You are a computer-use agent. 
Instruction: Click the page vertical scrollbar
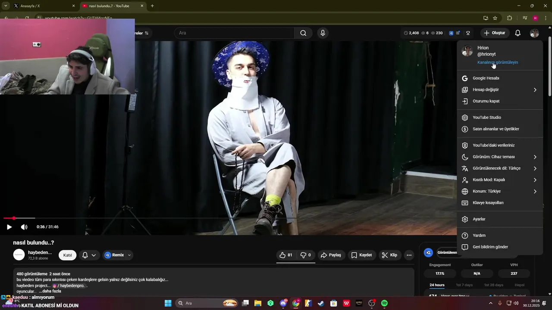(549, 67)
